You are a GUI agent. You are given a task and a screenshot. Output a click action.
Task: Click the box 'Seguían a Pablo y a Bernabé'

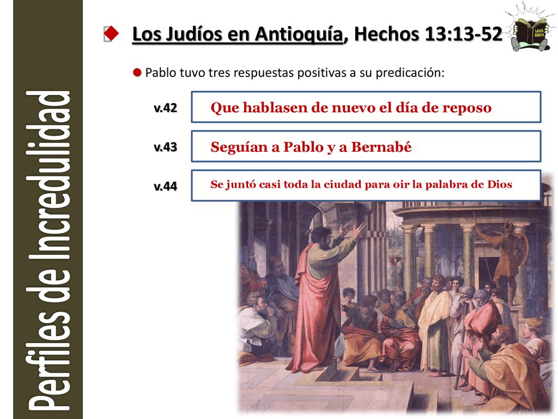(366, 146)
